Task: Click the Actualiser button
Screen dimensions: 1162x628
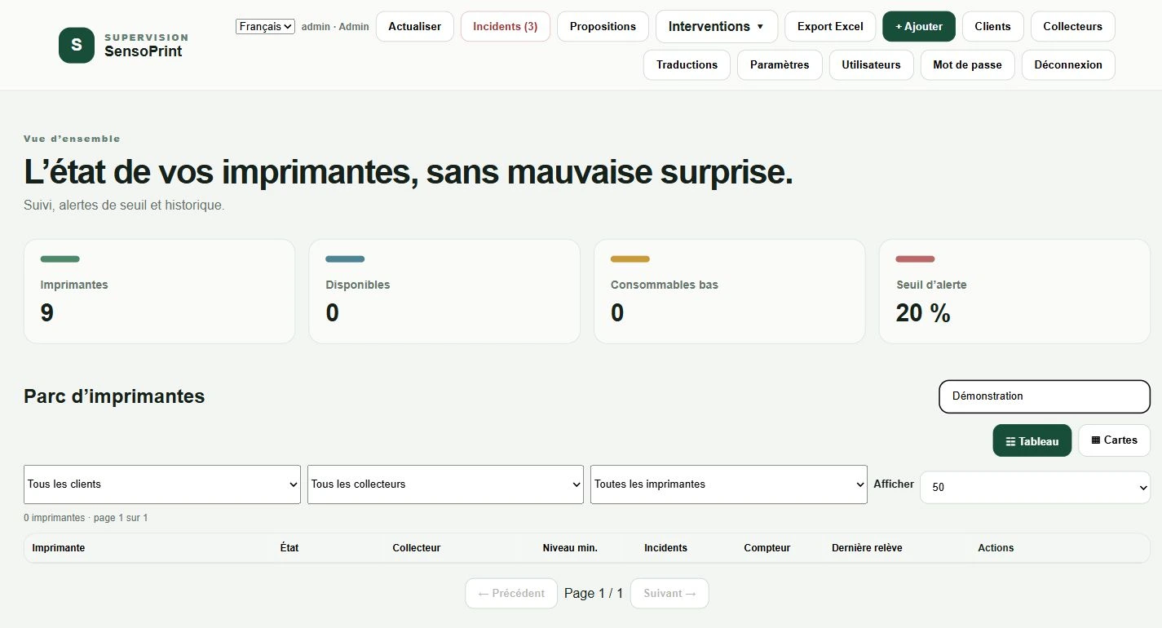Action: [414, 26]
